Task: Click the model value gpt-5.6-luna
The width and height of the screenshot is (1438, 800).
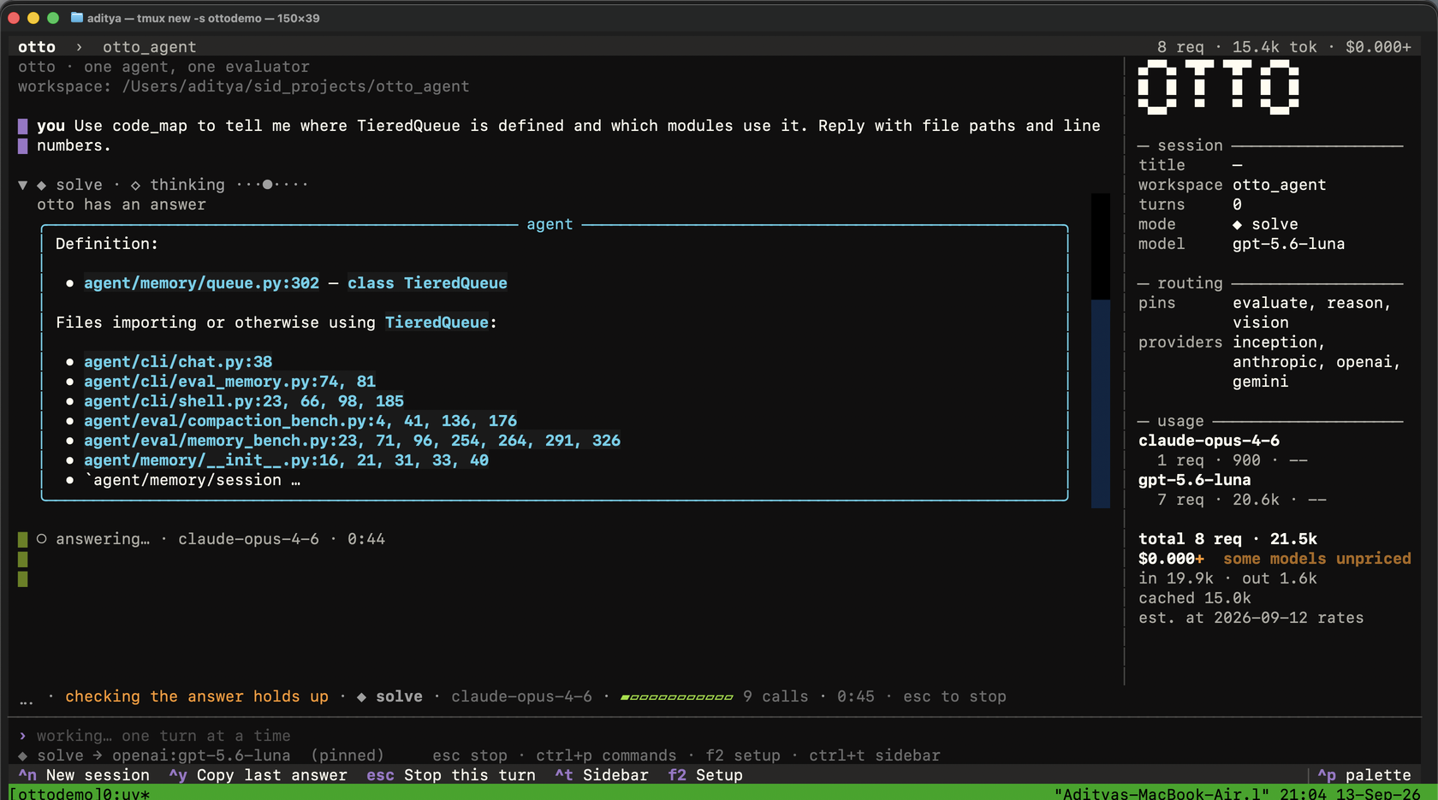Action: click(x=1288, y=244)
